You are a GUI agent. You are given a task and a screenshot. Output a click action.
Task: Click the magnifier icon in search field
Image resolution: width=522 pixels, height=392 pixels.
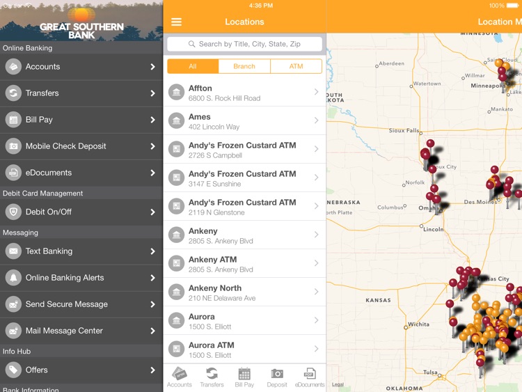(x=192, y=44)
